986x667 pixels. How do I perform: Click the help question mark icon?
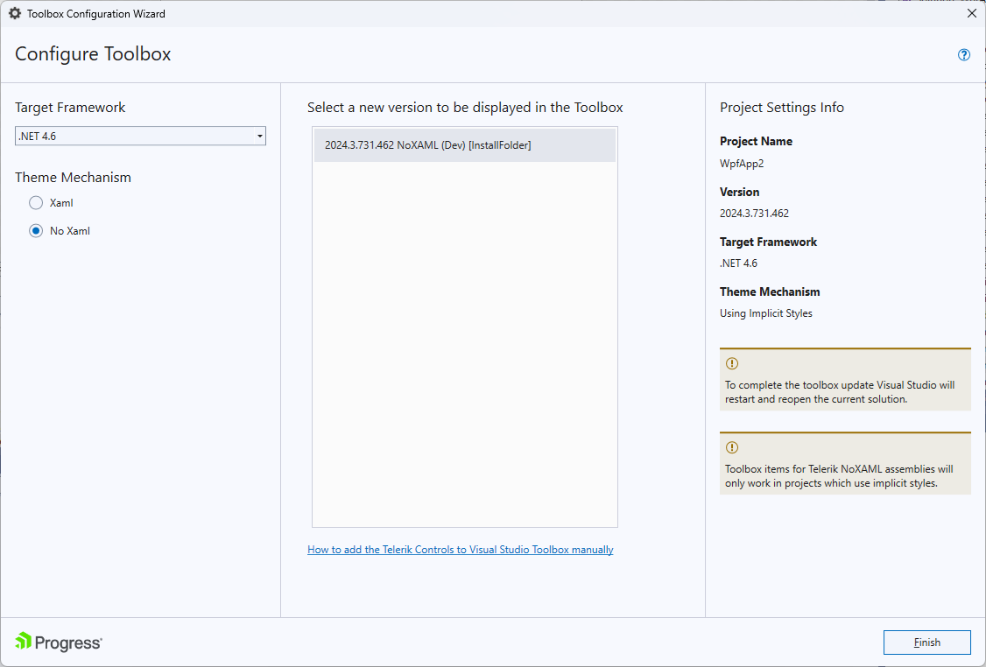tap(963, 54)
